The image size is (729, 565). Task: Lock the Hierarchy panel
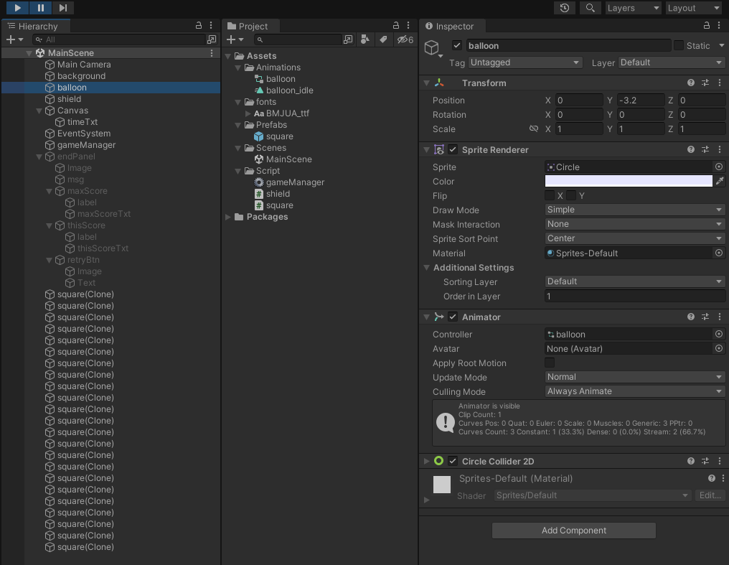(199, 26)
